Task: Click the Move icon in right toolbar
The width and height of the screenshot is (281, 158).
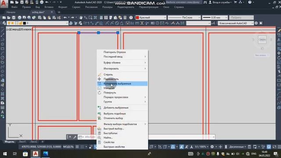Action: 279,53
